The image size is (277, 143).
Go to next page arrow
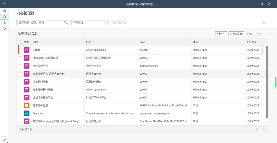point(262,129)
